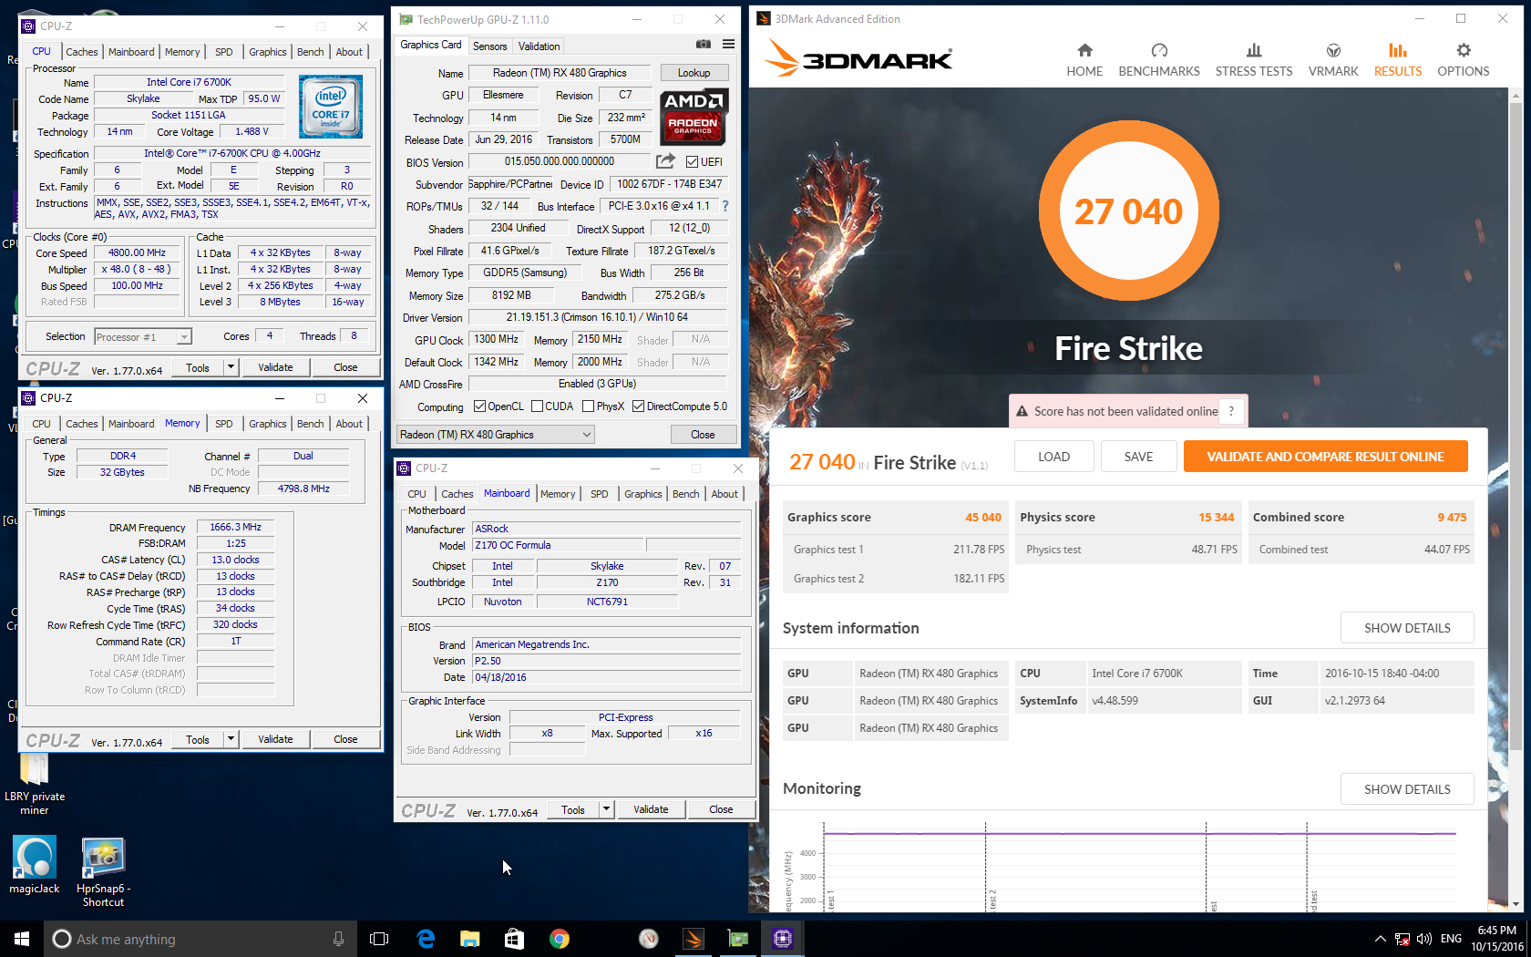Open Bench tab in Mainboard CPU-Z window

point(685,494)
